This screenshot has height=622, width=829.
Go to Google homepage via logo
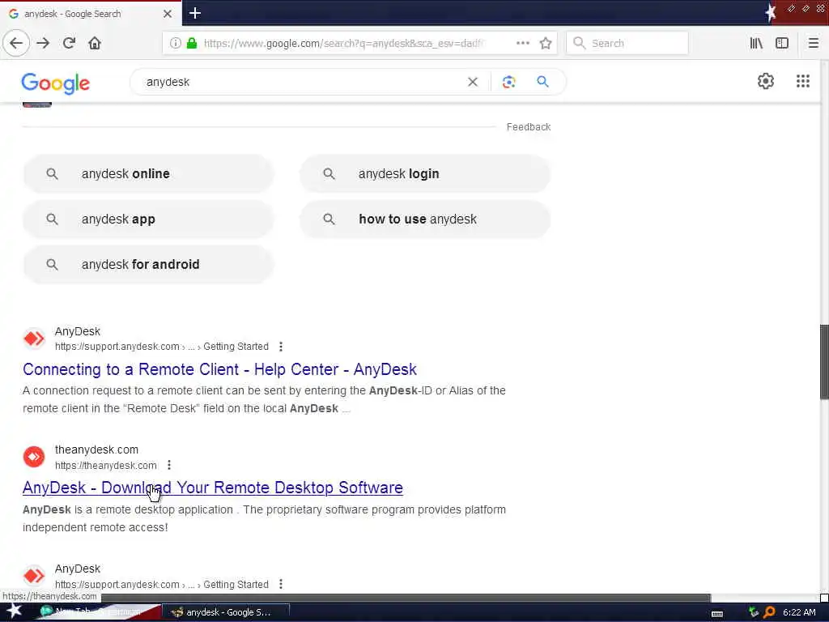56,83
